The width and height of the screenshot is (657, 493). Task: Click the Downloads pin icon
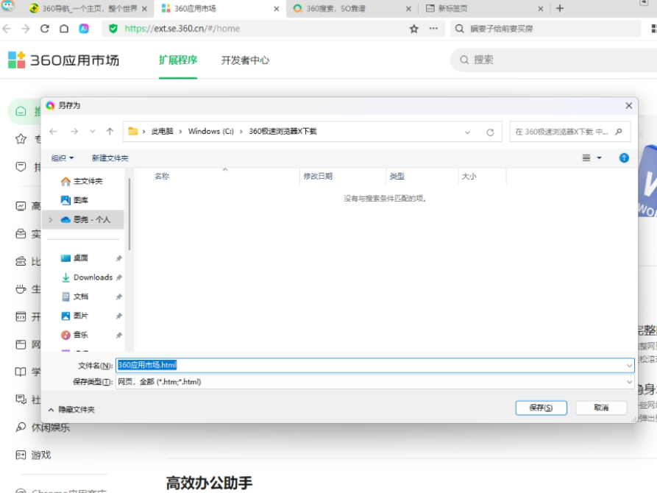pyautogui.click(x=119, y=277)
